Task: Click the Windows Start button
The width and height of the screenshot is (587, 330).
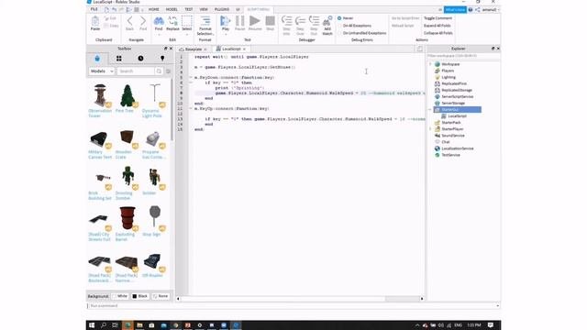Action: pyautogui.click(x=92, y=325)
